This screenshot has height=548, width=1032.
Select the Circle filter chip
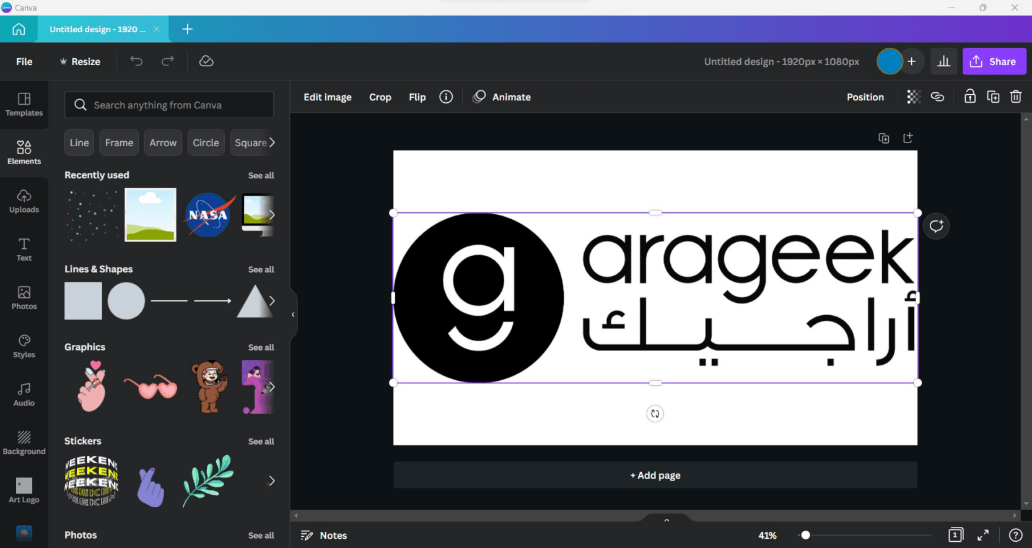206,142
